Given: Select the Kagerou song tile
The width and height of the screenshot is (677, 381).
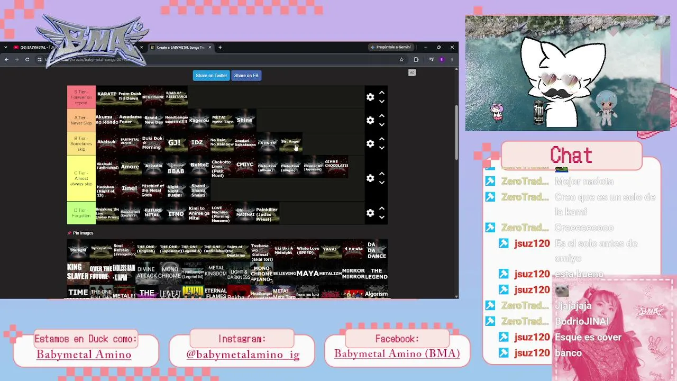Looking at the screenshot, I should point(199,120).
